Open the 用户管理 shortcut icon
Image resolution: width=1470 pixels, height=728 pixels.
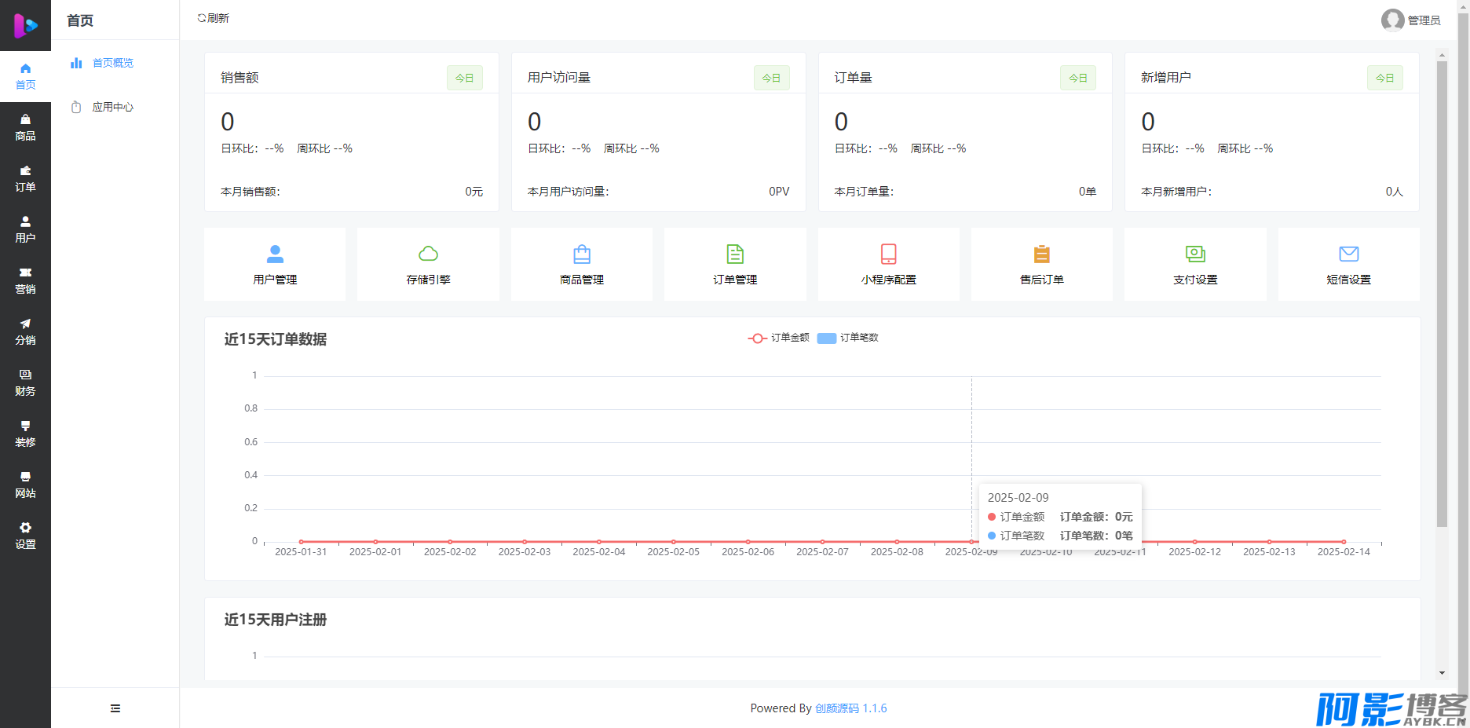point(275,254)
